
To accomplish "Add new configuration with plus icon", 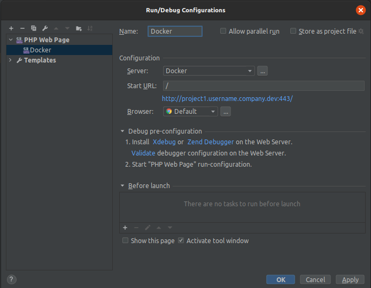I will click(11, 28).
